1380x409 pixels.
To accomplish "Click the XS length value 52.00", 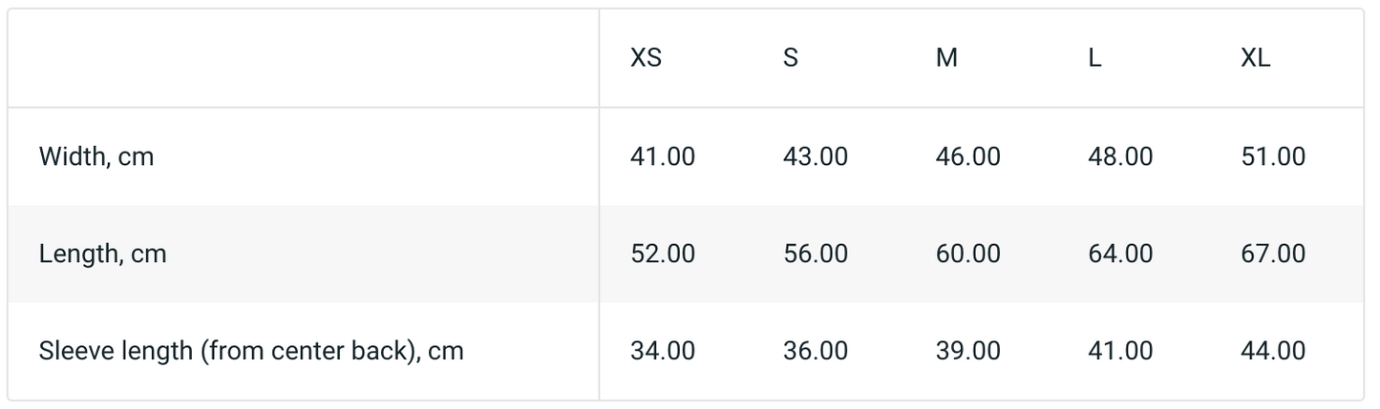I will [x=663, y=254].
